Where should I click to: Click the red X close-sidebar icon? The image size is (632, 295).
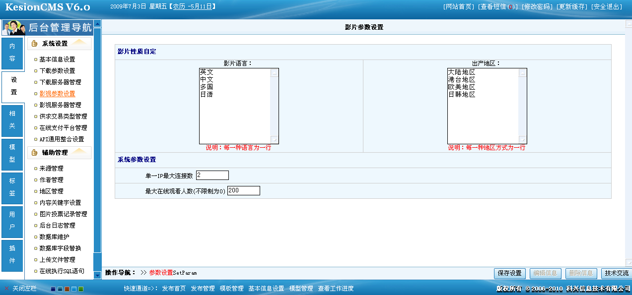[x=6, y=289]
